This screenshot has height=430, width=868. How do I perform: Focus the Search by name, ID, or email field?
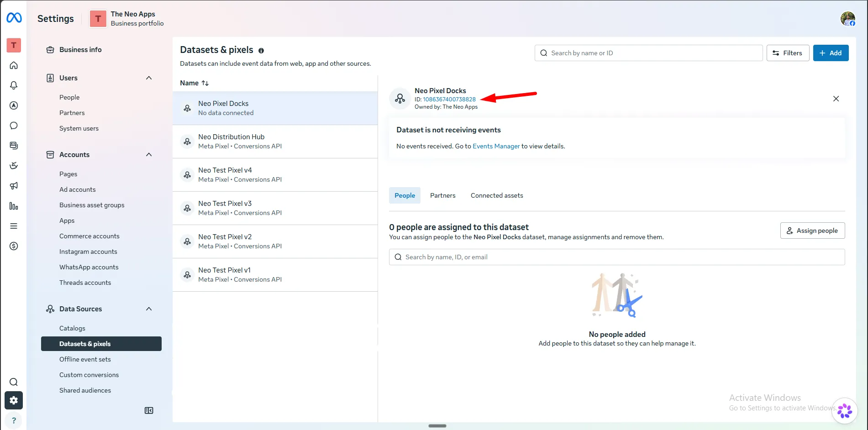click(617, 257)
